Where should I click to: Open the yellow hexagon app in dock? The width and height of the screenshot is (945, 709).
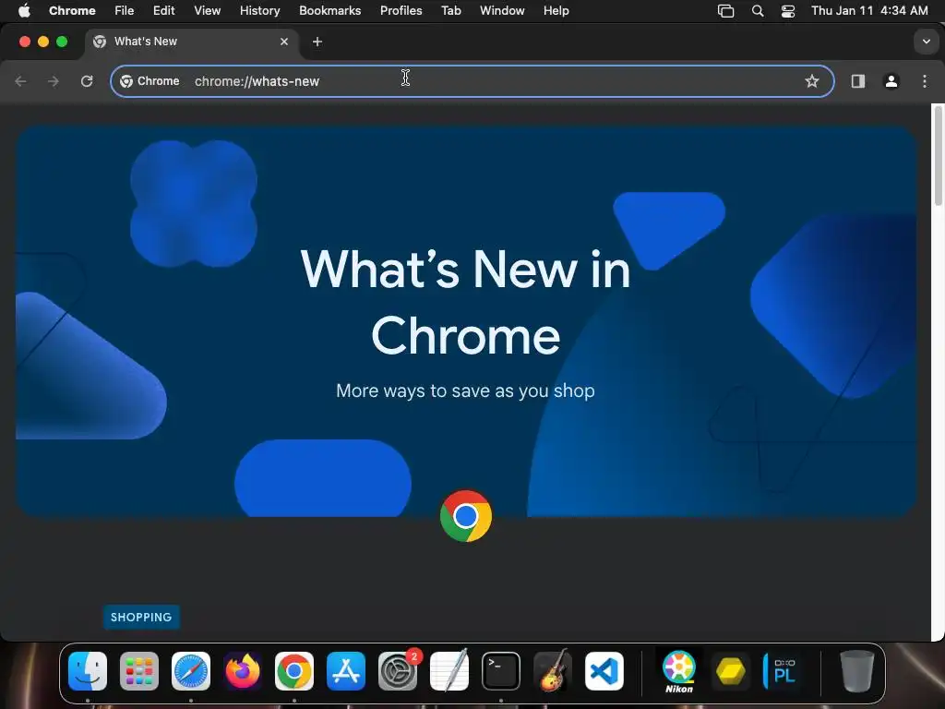pos(731,671)
